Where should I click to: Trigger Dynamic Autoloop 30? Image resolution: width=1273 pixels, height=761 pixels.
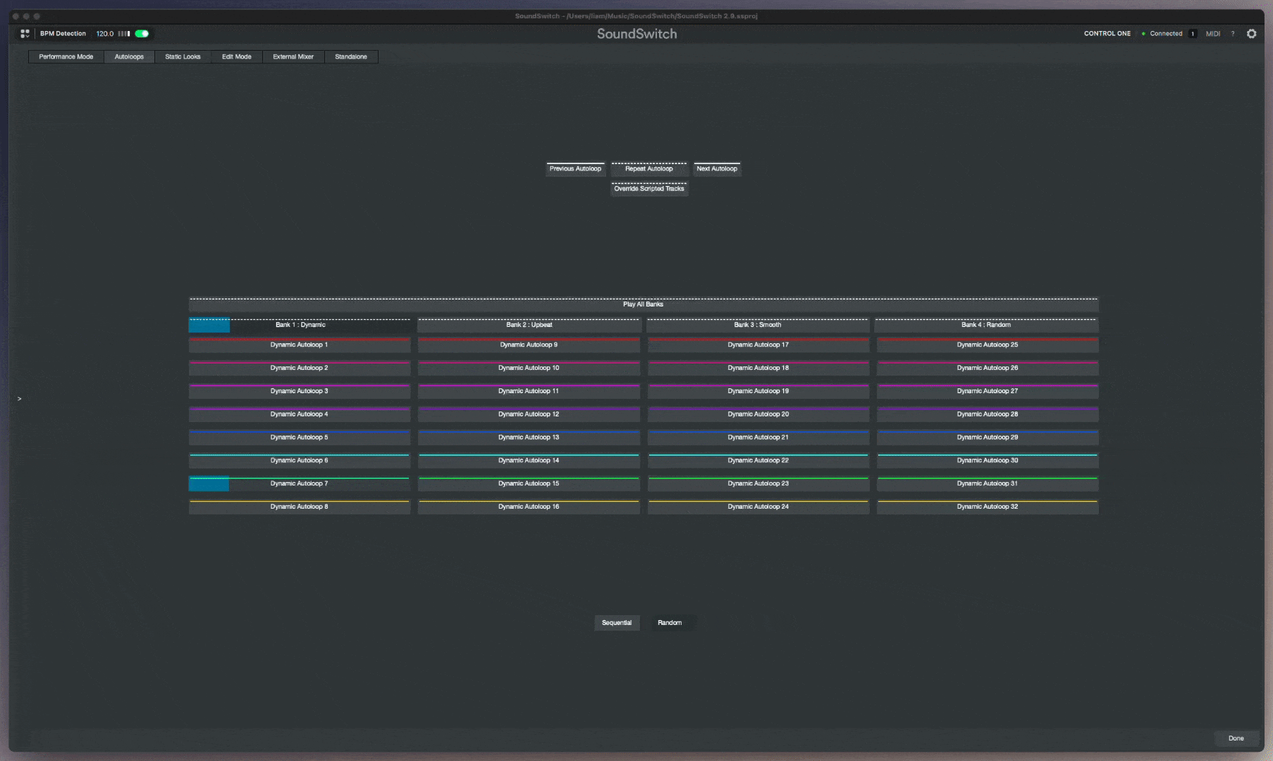click(x=988, y=461)
